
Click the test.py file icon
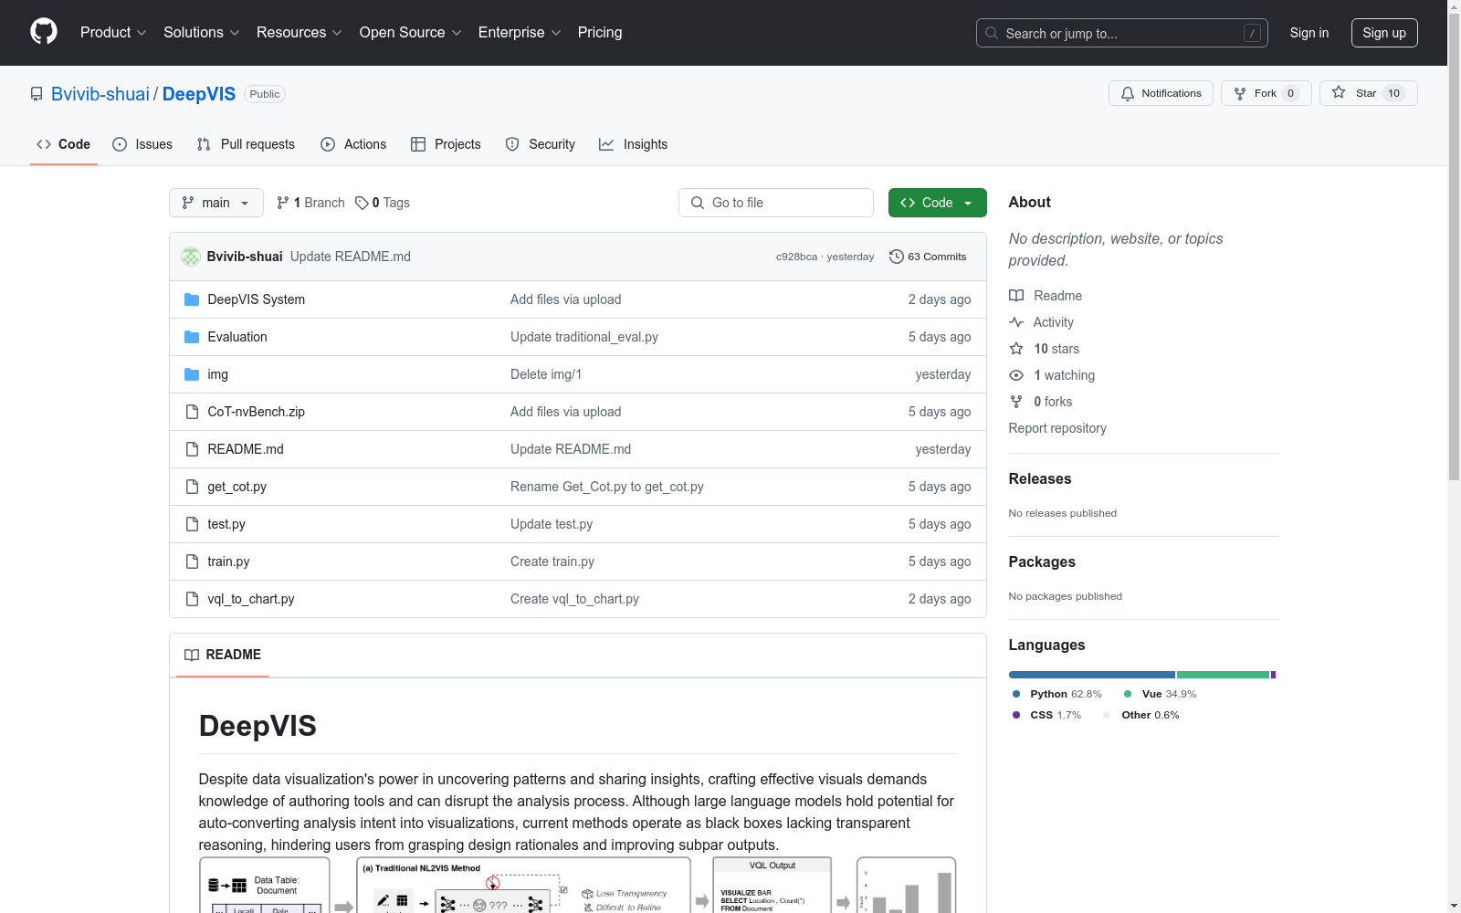[192, 524]
